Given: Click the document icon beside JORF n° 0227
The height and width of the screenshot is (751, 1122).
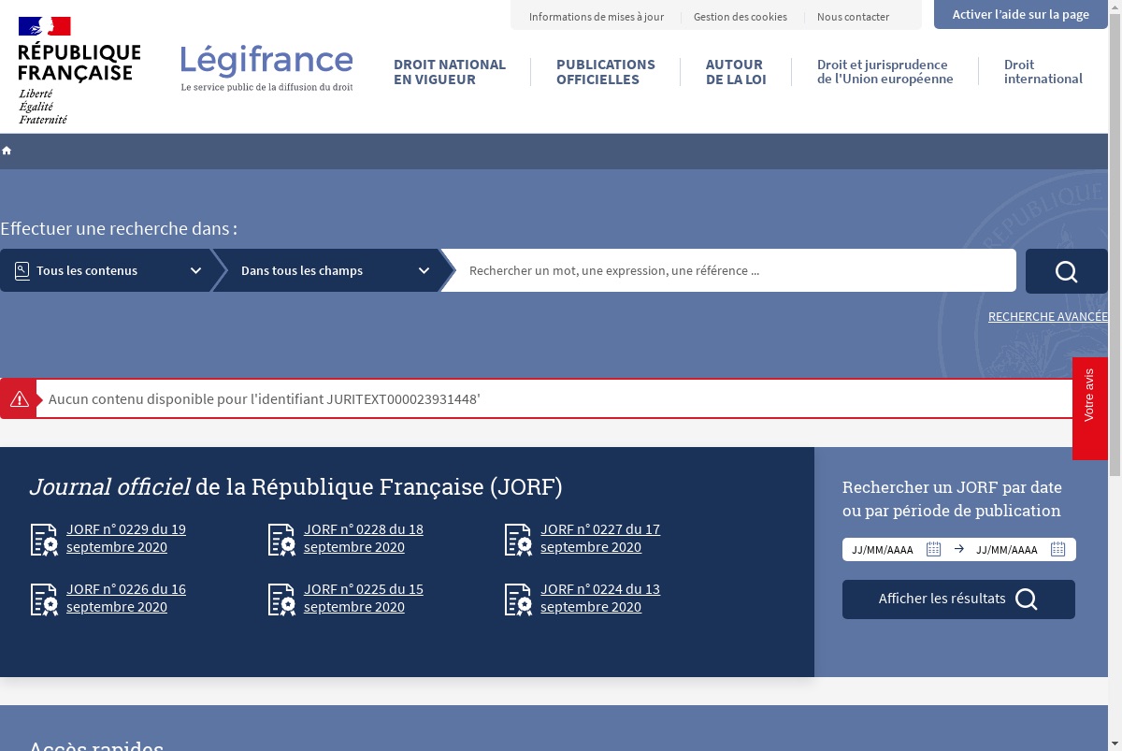Looking at the screenshot, I should click(x=518, y=540).
